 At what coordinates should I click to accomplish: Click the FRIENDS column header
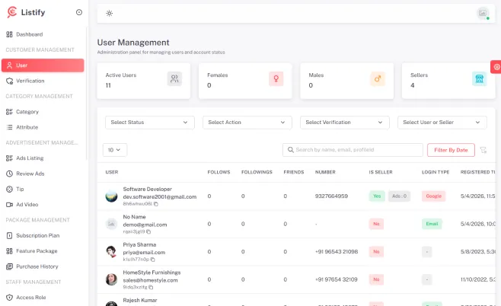click(294, 172)
